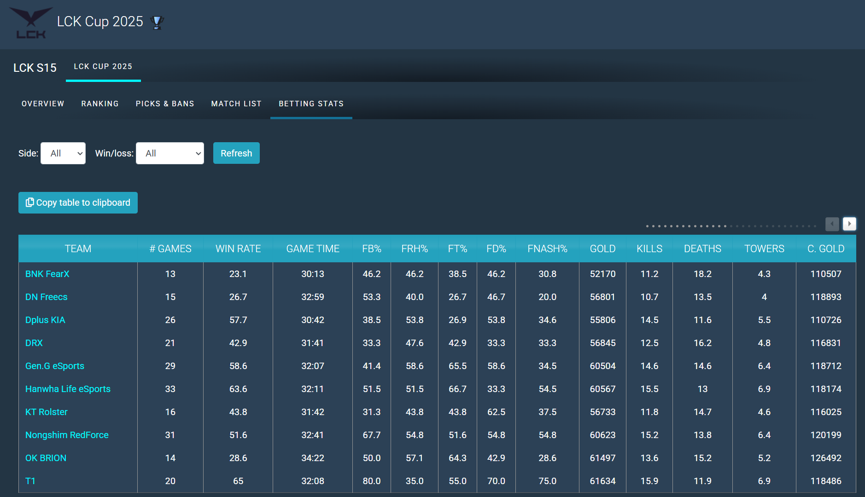Image resolution: width=865 pixels, height=497 pixels.
Task: Sort by the FRH% column header
Action: pyautogui.click(x=415, y=248)
